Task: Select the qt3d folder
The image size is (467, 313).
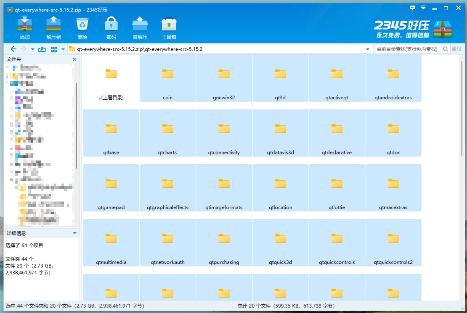Action: click(x=280, y=78)
